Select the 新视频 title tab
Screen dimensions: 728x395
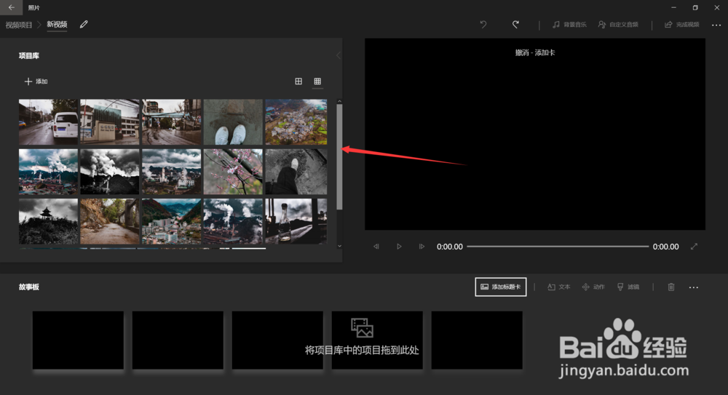point(57,25)
